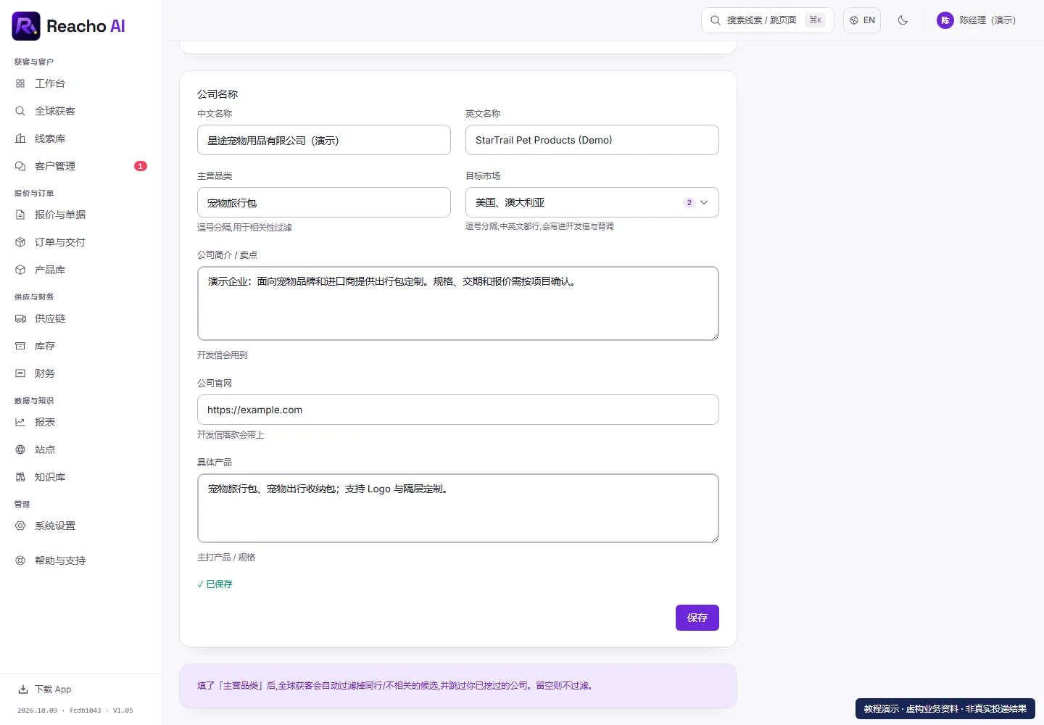This screenshot has height=725, width=1044.
Task: Go to 工作台 menu item
Action: pos(80,83)
